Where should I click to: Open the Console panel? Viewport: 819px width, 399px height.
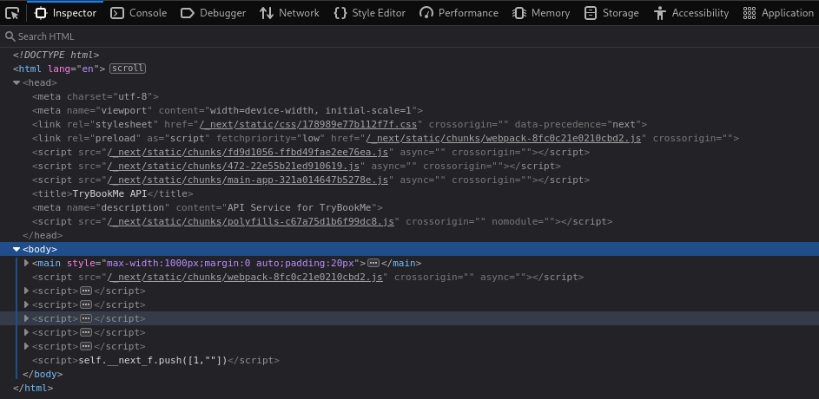(x=139, y=13)
